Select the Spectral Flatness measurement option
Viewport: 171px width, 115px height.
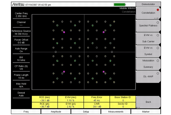click(x=148, y=26)
